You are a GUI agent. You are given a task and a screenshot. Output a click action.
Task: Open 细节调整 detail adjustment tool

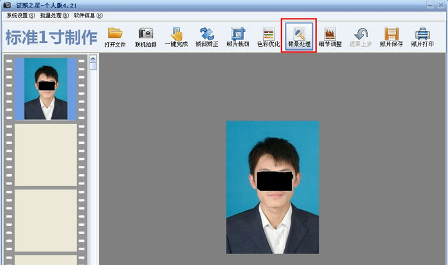(330, 37)
